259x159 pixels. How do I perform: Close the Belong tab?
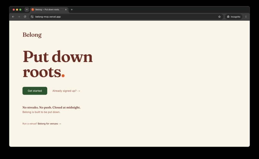click(x=66, y=10)
